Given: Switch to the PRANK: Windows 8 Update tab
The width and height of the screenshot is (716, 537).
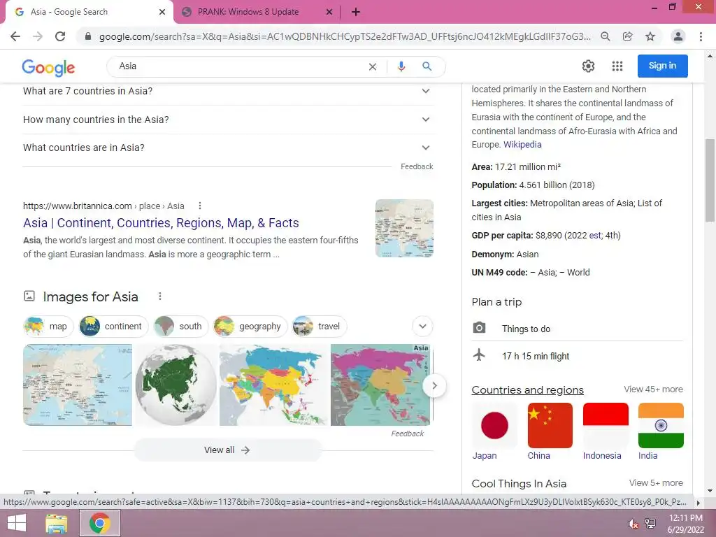Looking at the screenshot, I should (x=249, y=12).
